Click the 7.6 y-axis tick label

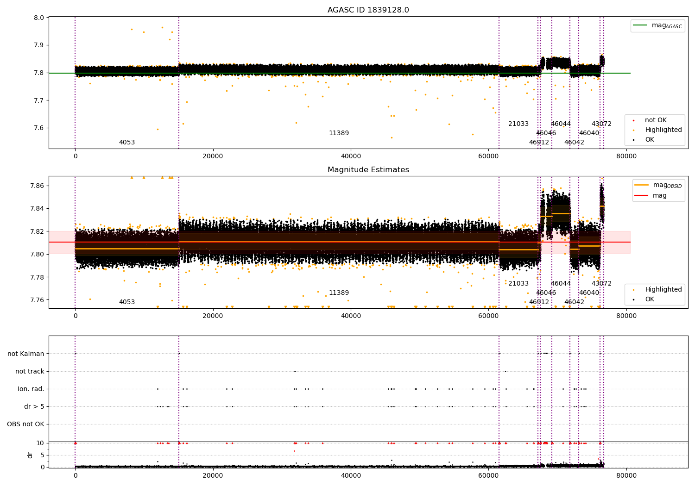(x=39, y=128)
